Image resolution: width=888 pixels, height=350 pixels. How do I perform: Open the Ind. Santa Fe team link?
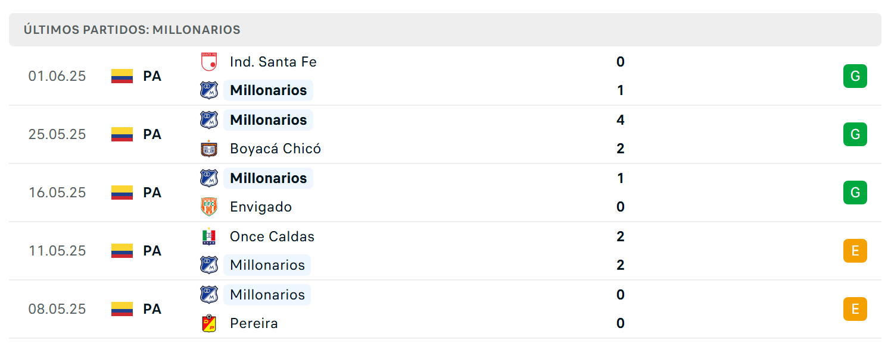[273, 62]
